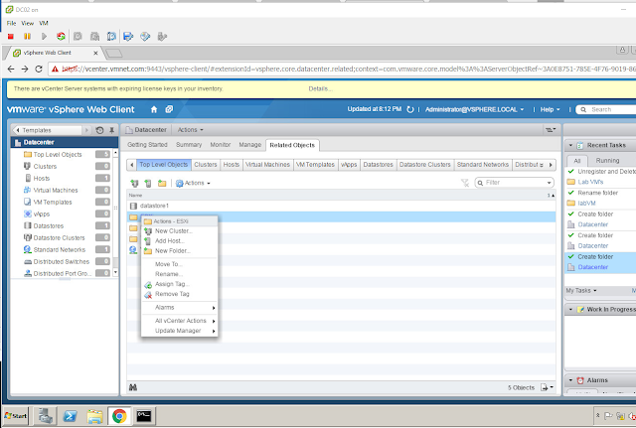Pin the navigator panel with the pin icon
The height and width of the screenshot is (428, 636).
tap(112, 130)
